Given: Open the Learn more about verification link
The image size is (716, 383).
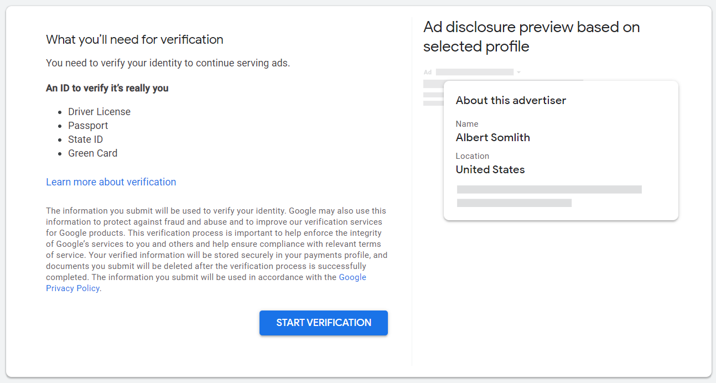Looking at the screenshot, I should [111, 182].
